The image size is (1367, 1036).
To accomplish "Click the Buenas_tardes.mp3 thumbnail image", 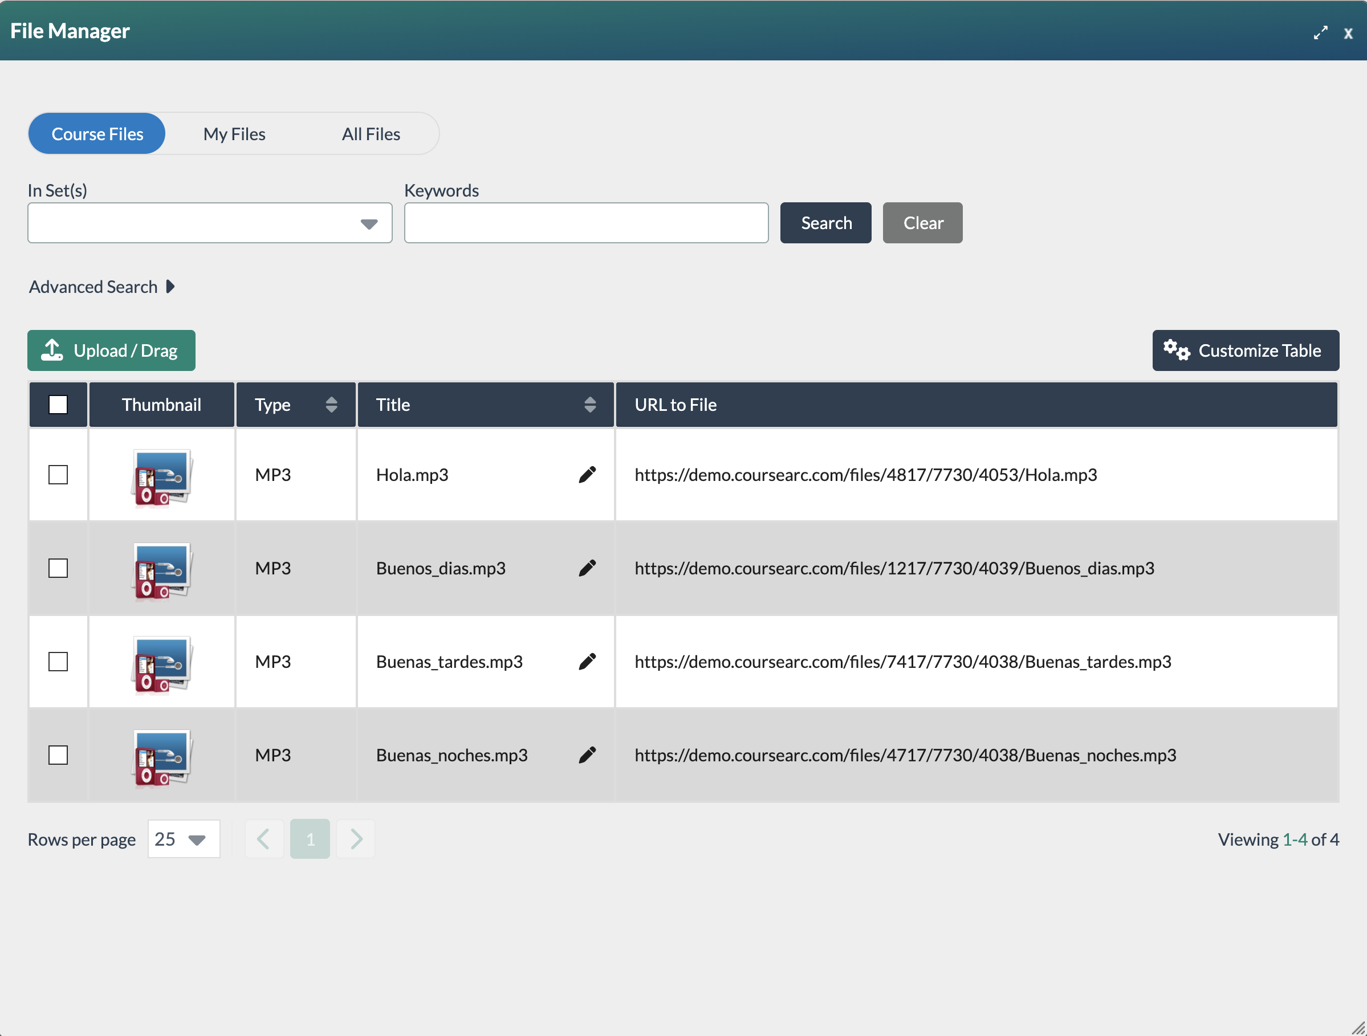I will point(162,664).
